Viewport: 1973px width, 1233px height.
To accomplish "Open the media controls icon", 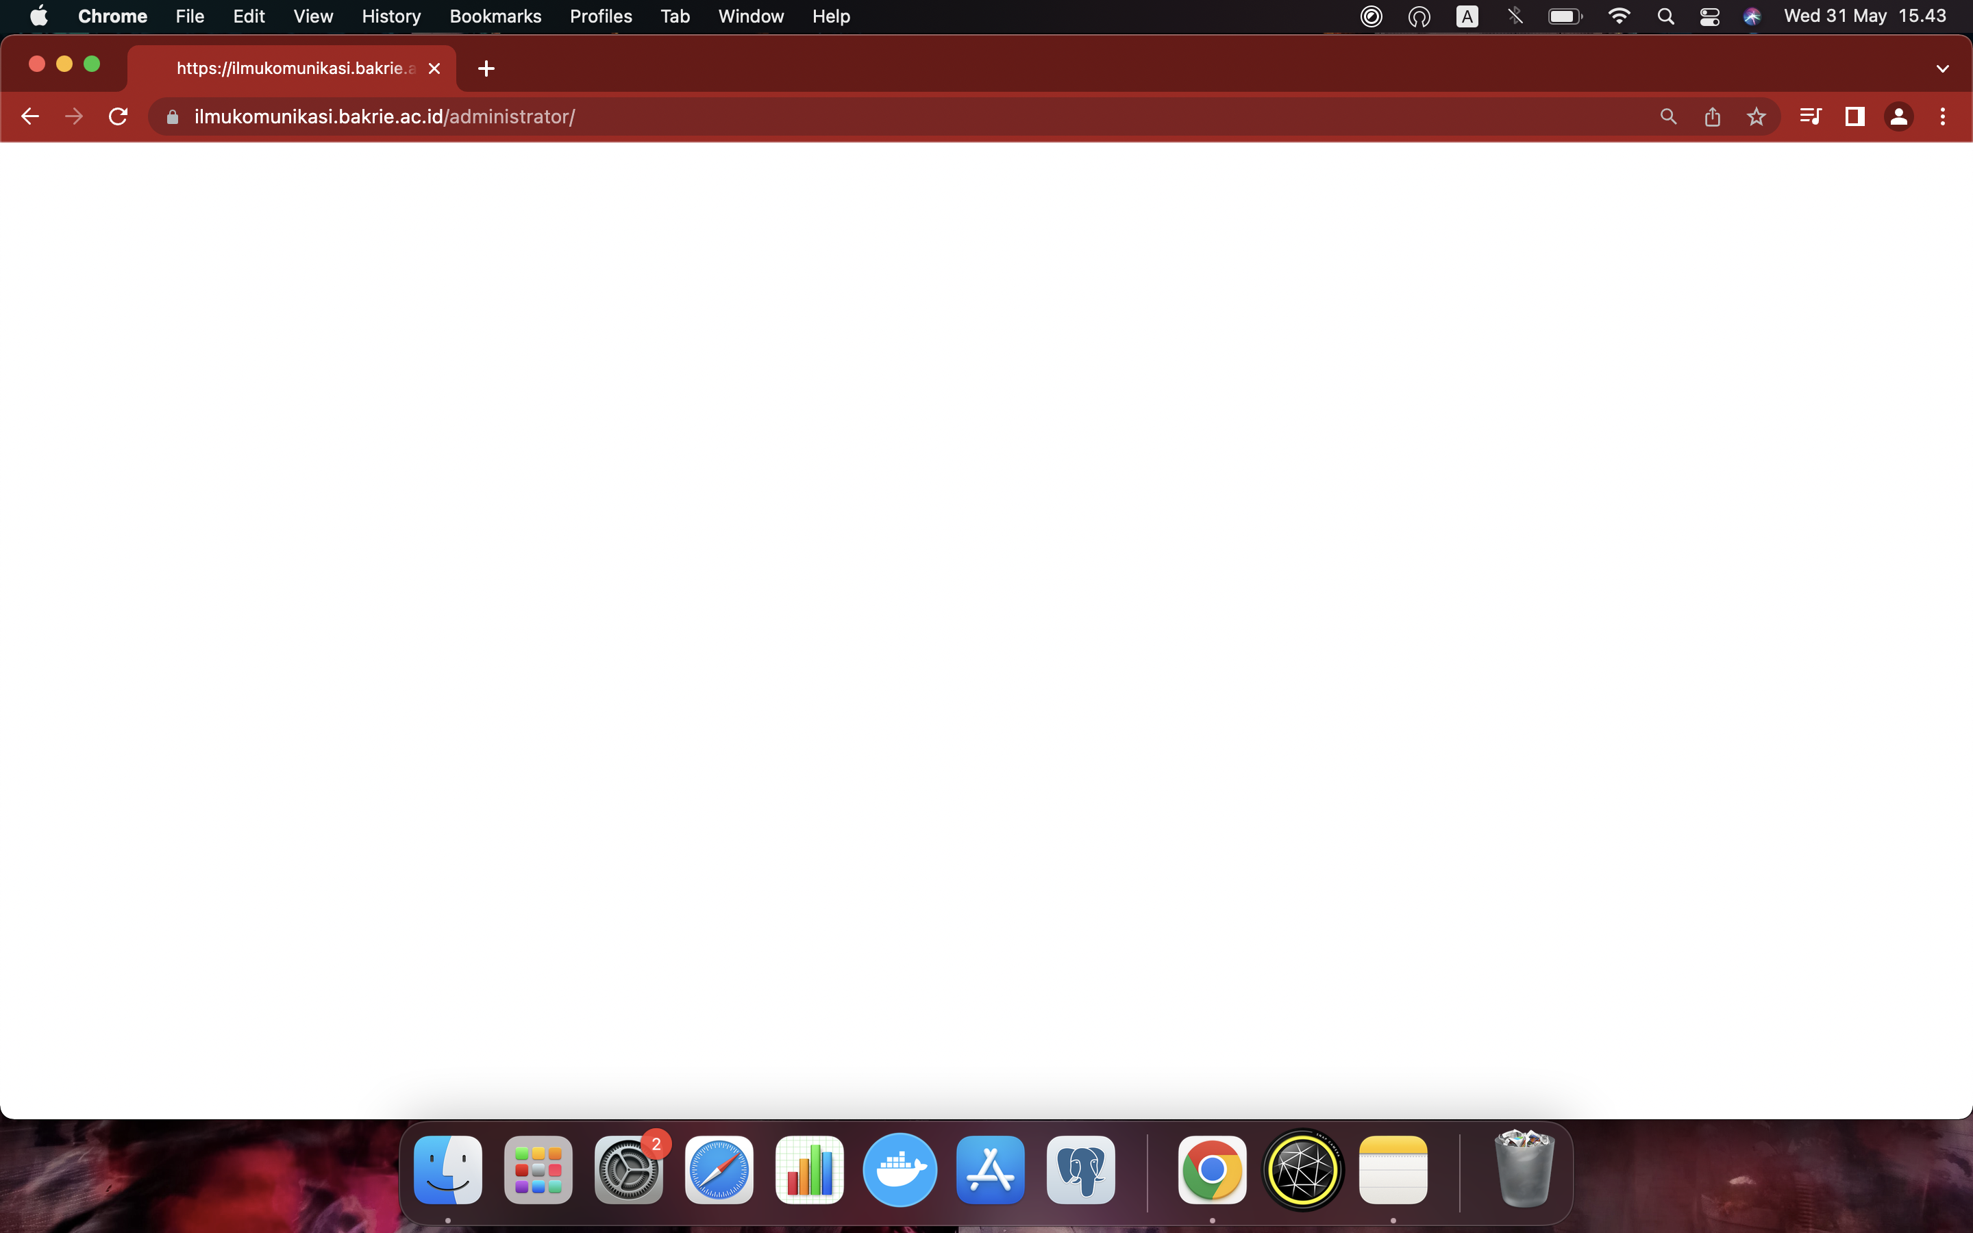I will pos(1810,116).
